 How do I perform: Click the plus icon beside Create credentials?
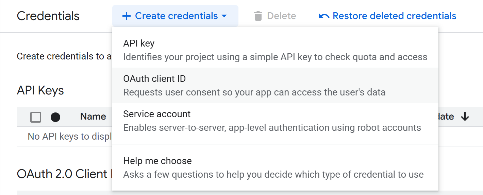pyautogui.click(x=126, y=16)
